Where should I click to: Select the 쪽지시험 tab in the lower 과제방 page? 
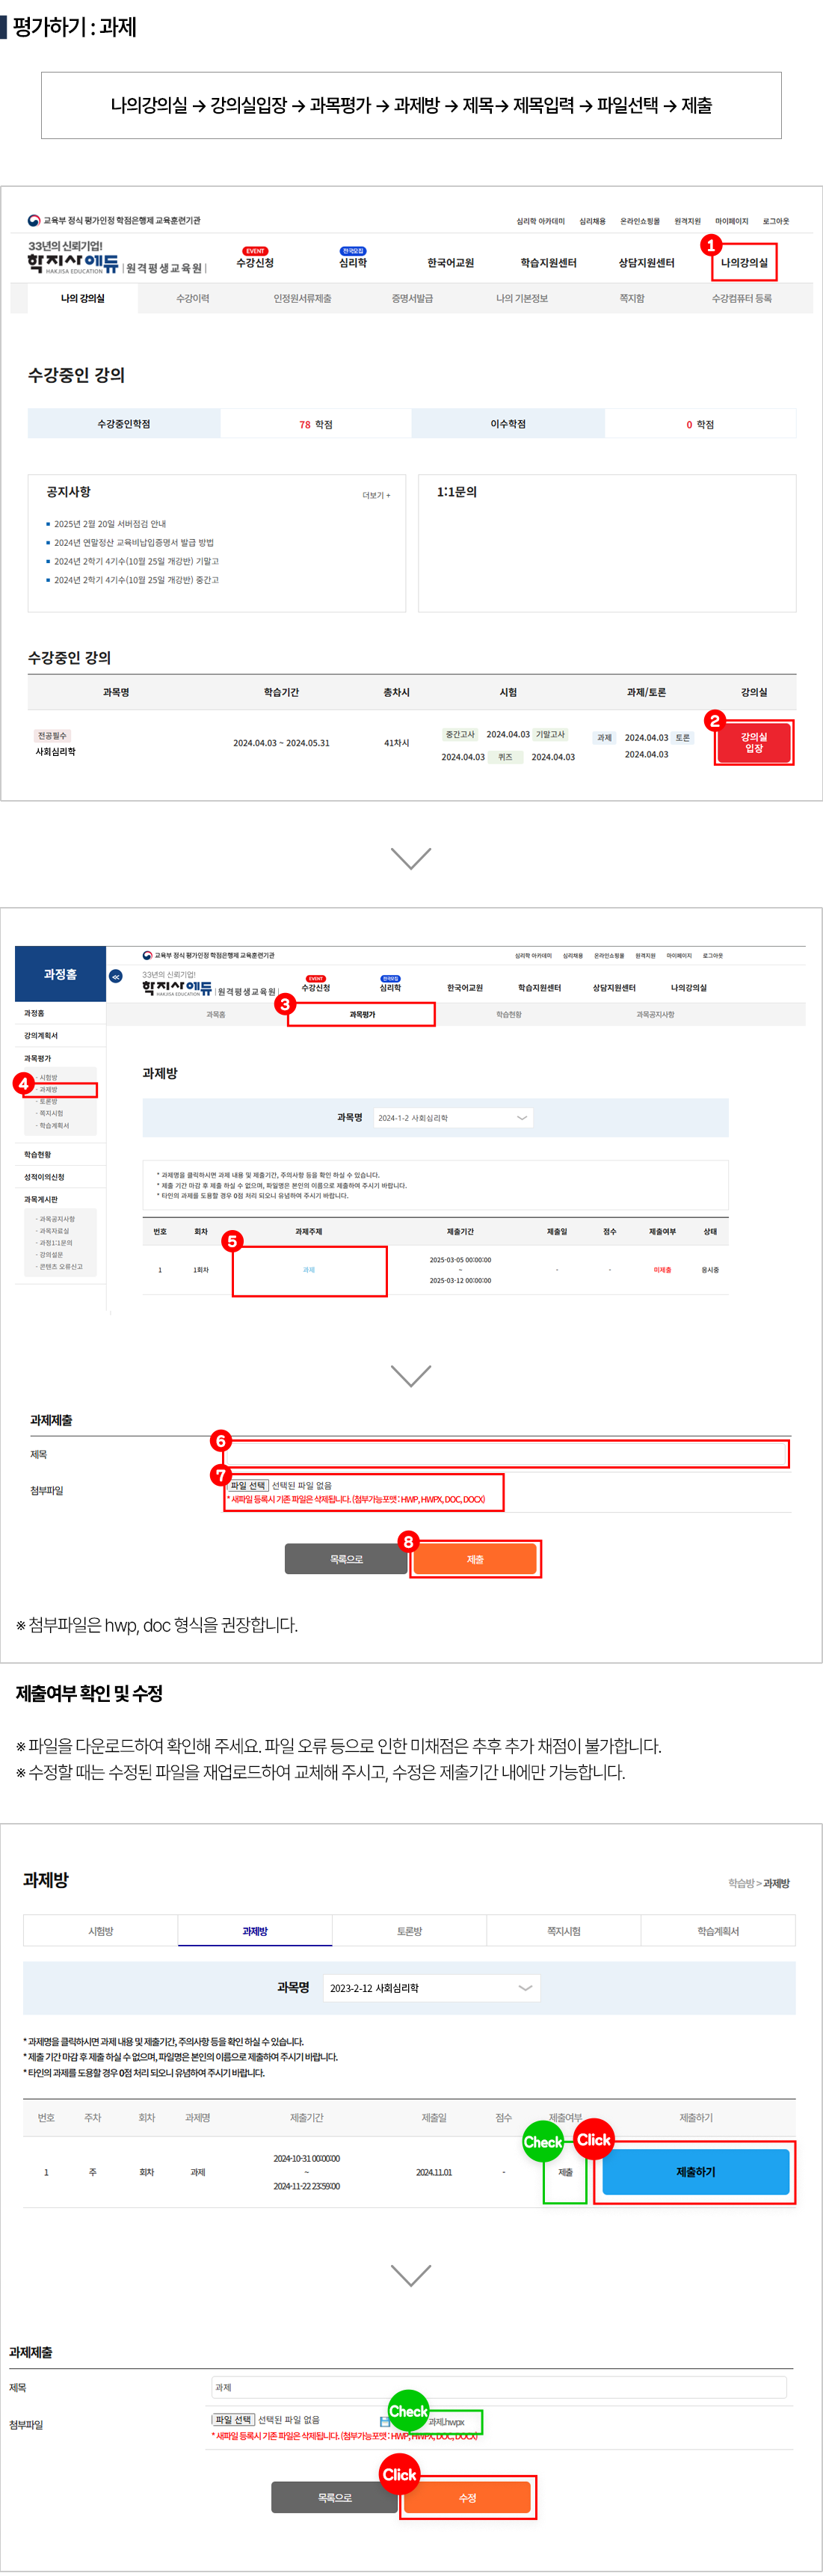[563, 1931]
